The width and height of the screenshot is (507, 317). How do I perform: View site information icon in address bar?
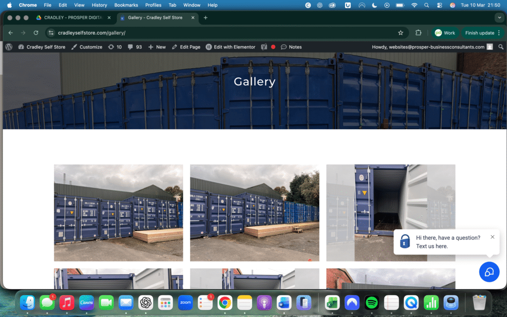point(51,33)
